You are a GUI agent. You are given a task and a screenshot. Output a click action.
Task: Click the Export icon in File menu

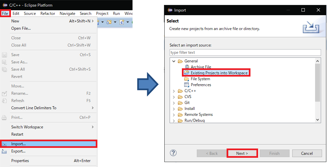coord(4,151)
